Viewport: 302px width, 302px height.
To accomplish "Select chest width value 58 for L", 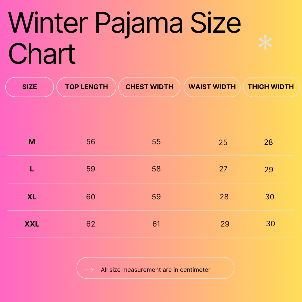I will [156, 169].
